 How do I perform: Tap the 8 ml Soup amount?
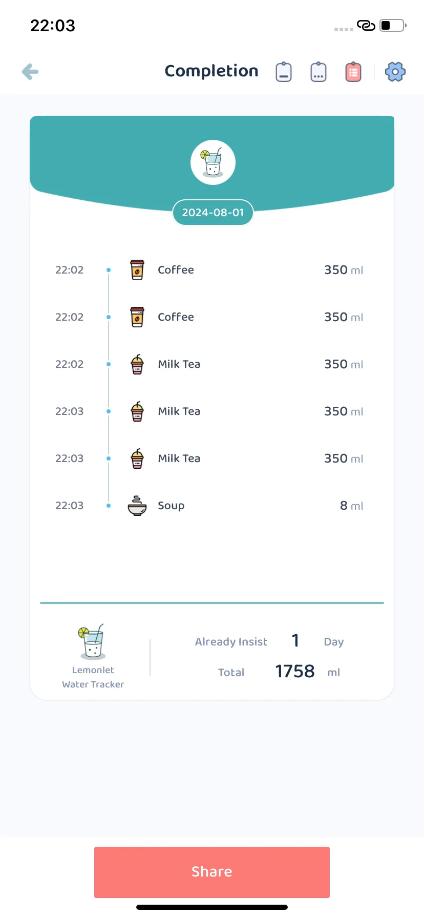point(351,506)
